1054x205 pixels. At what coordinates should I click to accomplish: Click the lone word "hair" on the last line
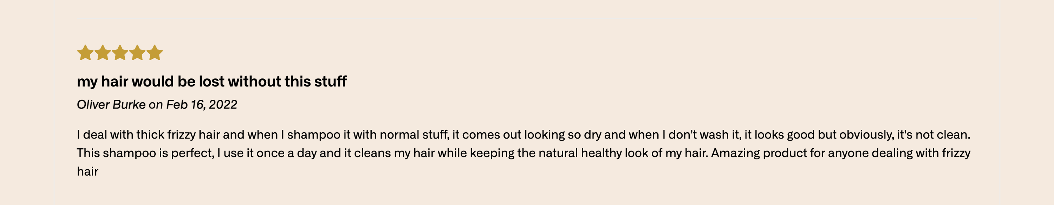pyautogui.click(x=87, y=171)
